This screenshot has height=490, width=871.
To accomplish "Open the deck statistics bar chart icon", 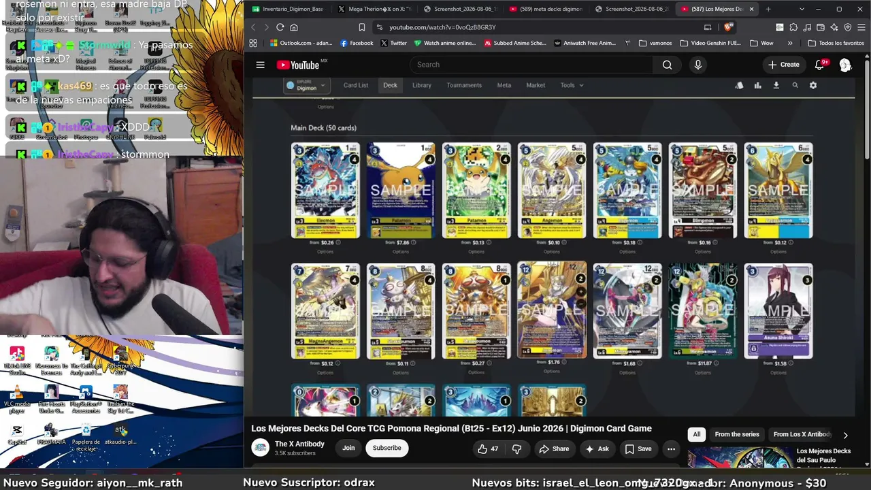I will tap(757, 85).
